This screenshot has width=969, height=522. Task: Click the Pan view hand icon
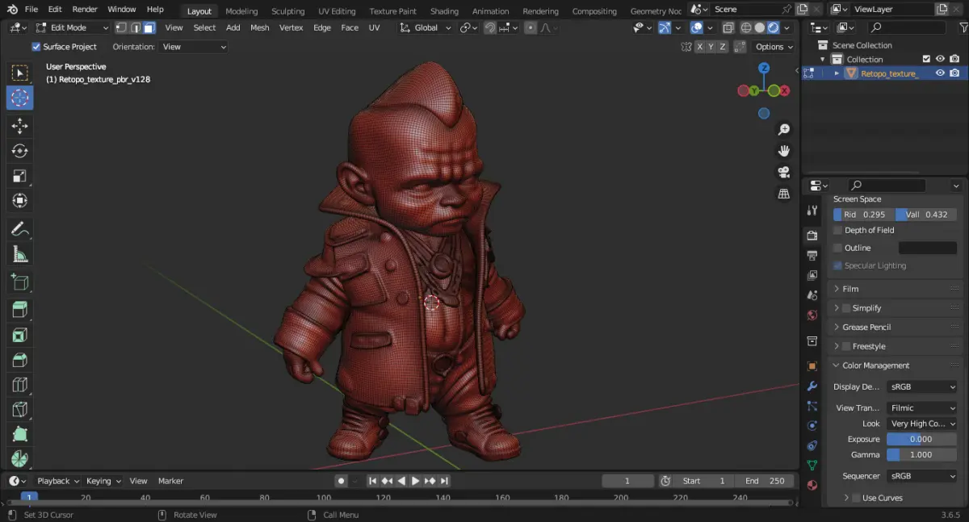click(x=783, y=151)
